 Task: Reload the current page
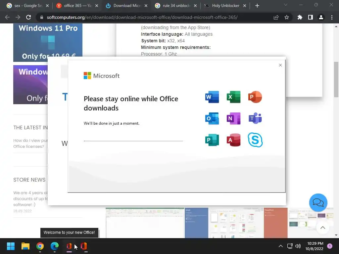click(28, 17)
